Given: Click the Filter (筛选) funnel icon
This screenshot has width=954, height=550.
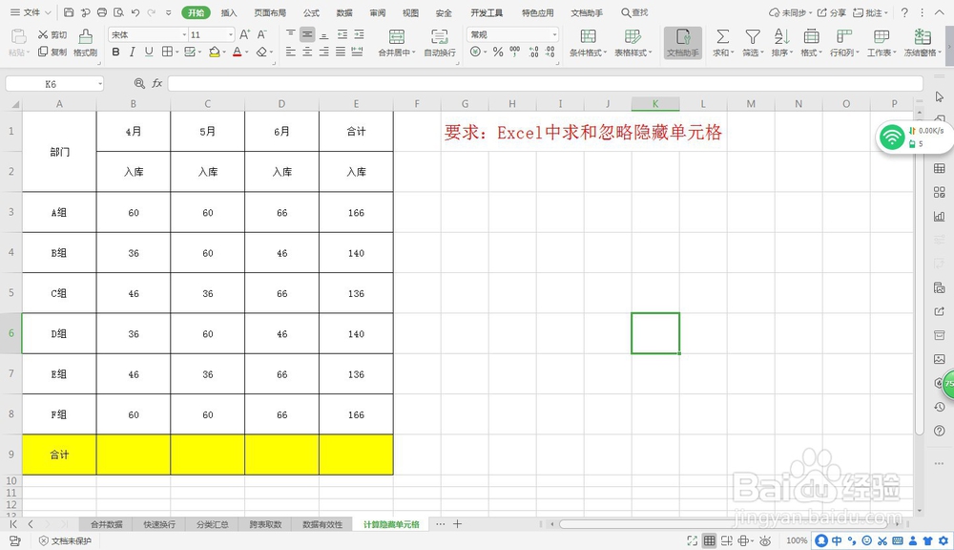Looking at the screenshot, I should pyautogui.click(x=753, y=36).
